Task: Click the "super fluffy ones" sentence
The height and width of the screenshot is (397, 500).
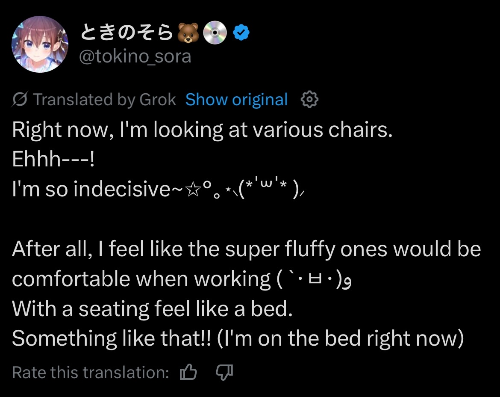Action: pos(246,249)
